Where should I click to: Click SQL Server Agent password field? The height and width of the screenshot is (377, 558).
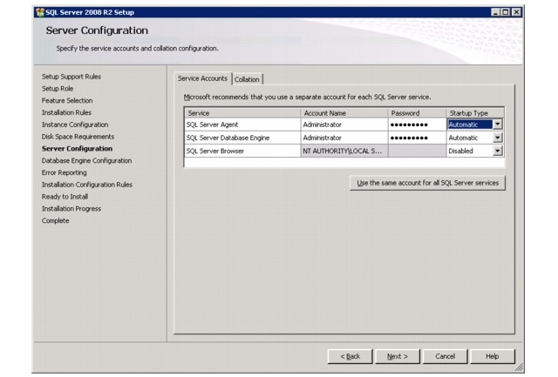pos(417,125)
